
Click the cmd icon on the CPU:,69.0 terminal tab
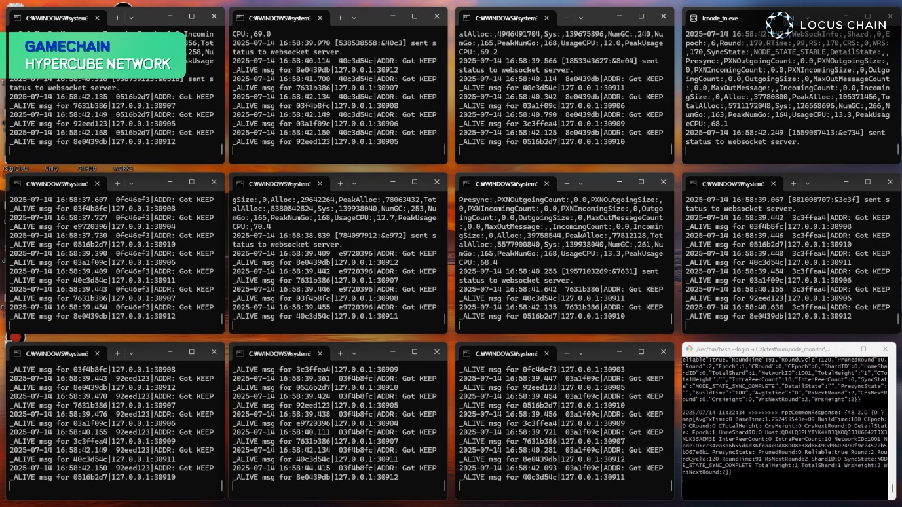pos(240,18)
